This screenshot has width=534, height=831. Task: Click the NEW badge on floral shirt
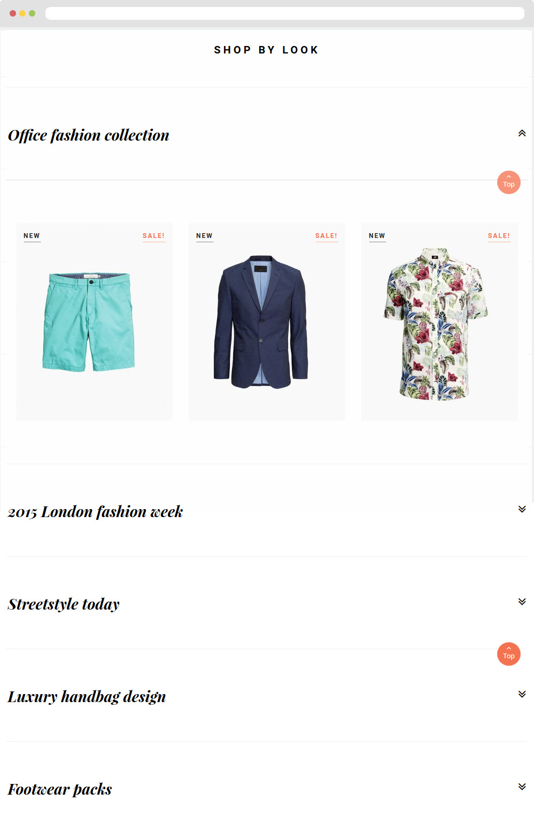point(377,236)
